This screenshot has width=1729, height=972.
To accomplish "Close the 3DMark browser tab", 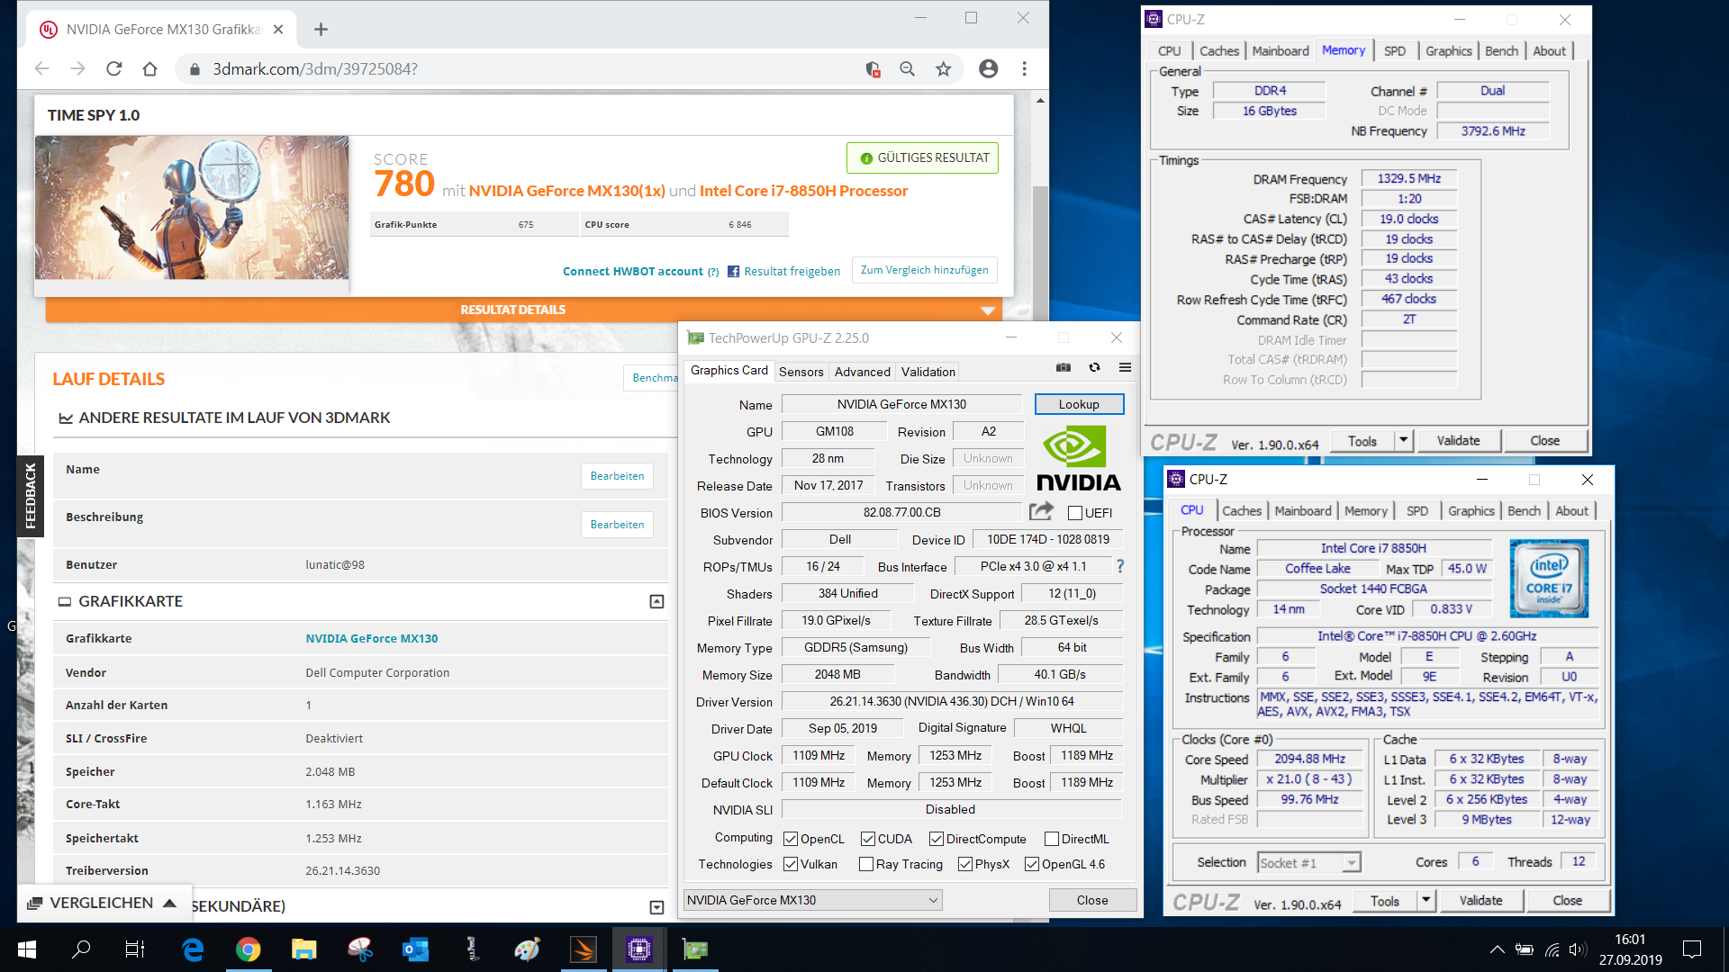I will 278,30.
